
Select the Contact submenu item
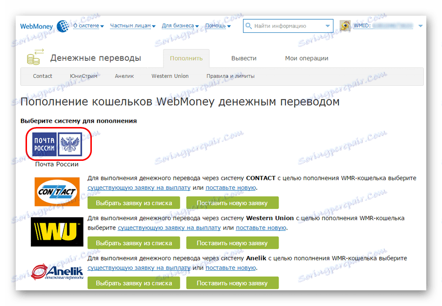pos(43,76)
